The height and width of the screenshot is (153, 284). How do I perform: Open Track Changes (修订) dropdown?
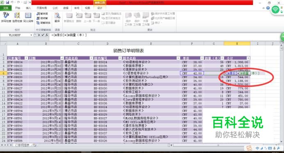156,23
